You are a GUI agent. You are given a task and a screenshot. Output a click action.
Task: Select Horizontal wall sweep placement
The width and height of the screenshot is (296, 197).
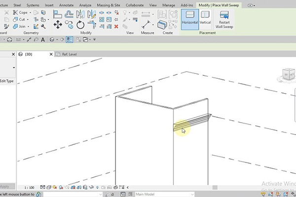tap(190, 19)
